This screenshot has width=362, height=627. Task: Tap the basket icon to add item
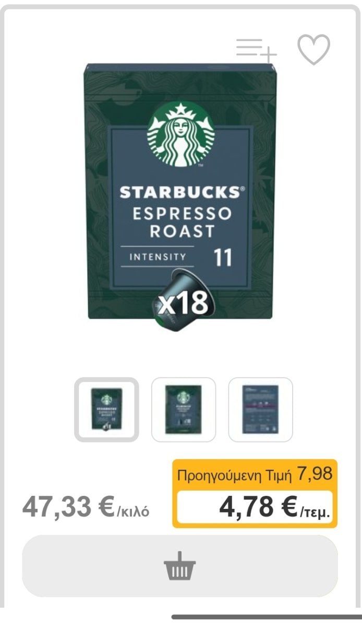tap(180, 566)
